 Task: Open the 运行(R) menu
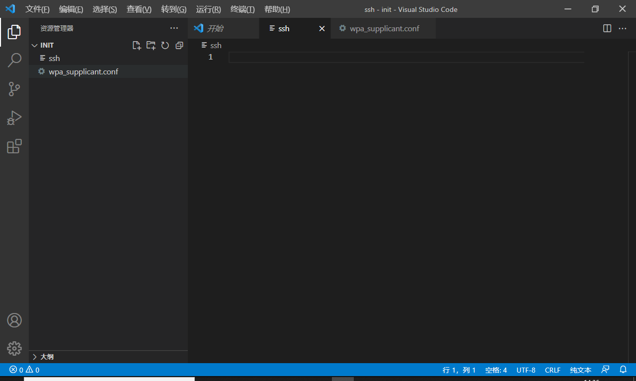[x=209, y=9]
